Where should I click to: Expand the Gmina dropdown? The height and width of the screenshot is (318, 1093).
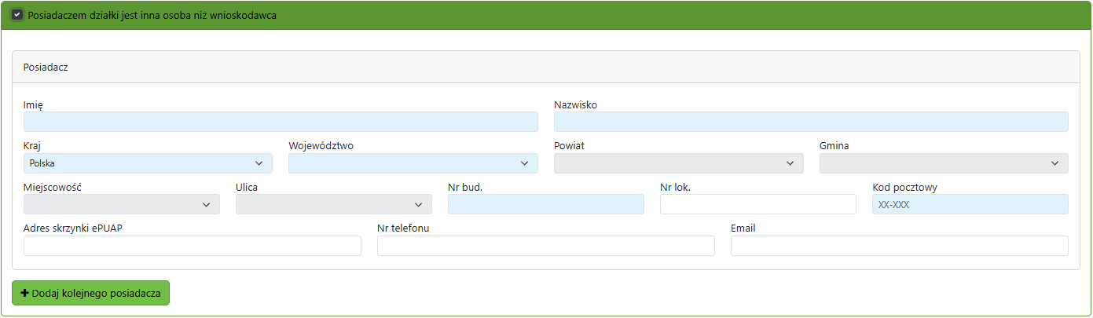(943, 163)
